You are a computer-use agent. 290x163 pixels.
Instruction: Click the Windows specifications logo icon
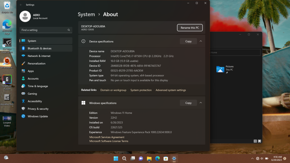point(84,103)
